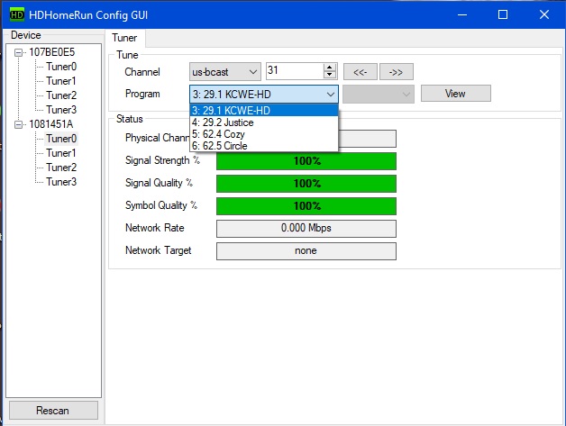
Task: Scan to previous channel with <<- button
Action: pos(361,72)
